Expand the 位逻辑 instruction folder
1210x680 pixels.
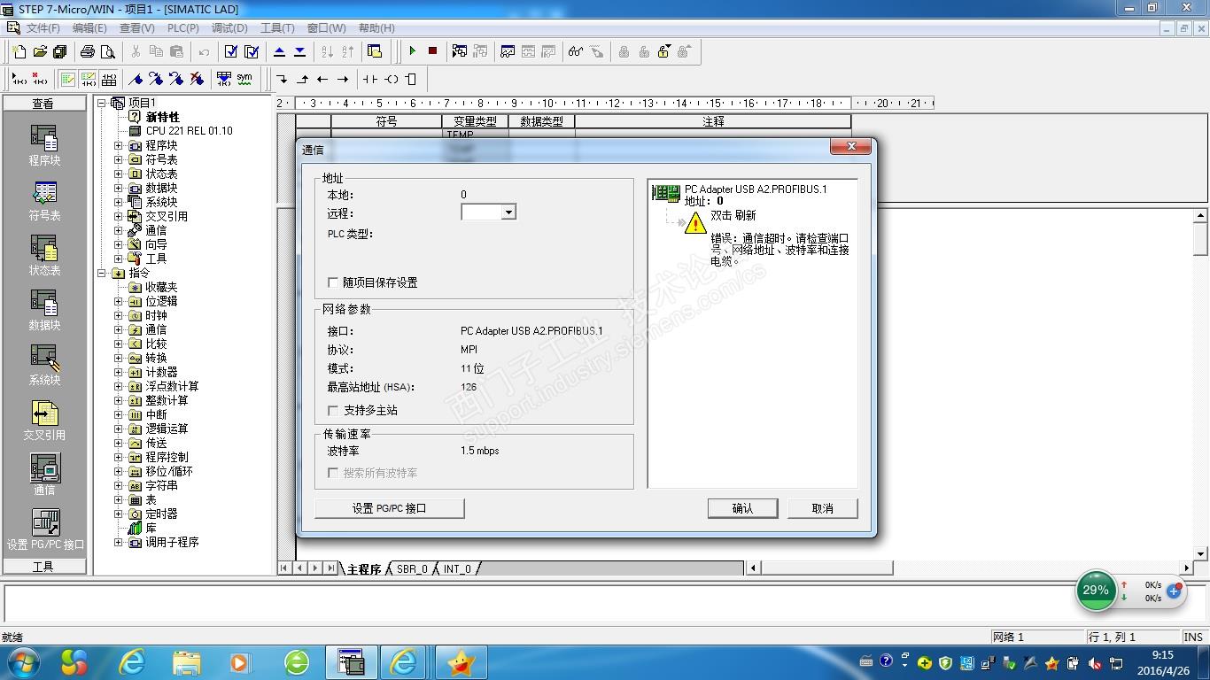click(x=118, y=301)
